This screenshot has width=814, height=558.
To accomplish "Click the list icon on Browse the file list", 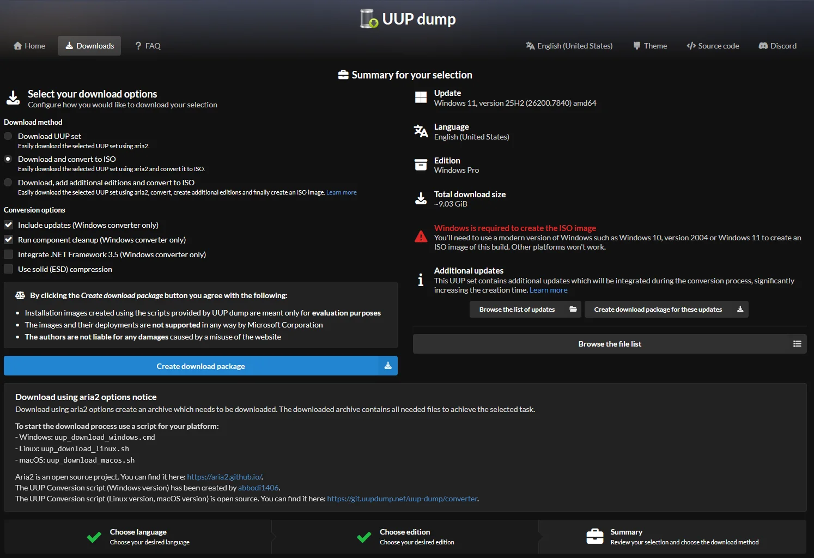I will pyautogui.click(x=797, y=344).
